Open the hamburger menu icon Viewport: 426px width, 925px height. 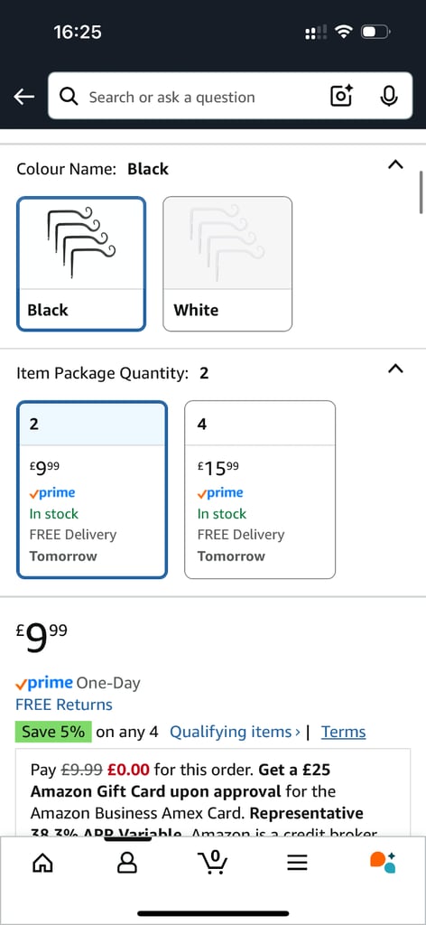pos(298,864)
